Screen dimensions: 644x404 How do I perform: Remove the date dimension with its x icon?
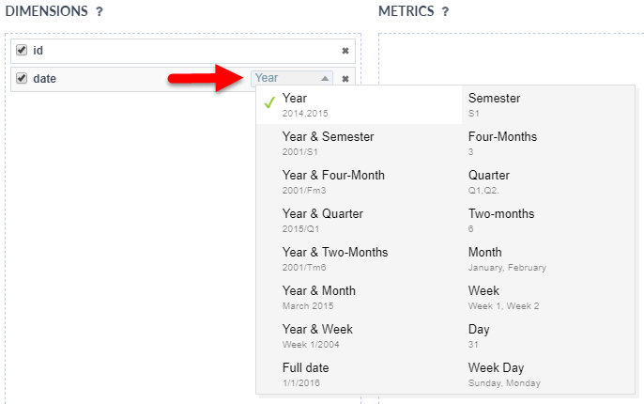click(345, 79)
